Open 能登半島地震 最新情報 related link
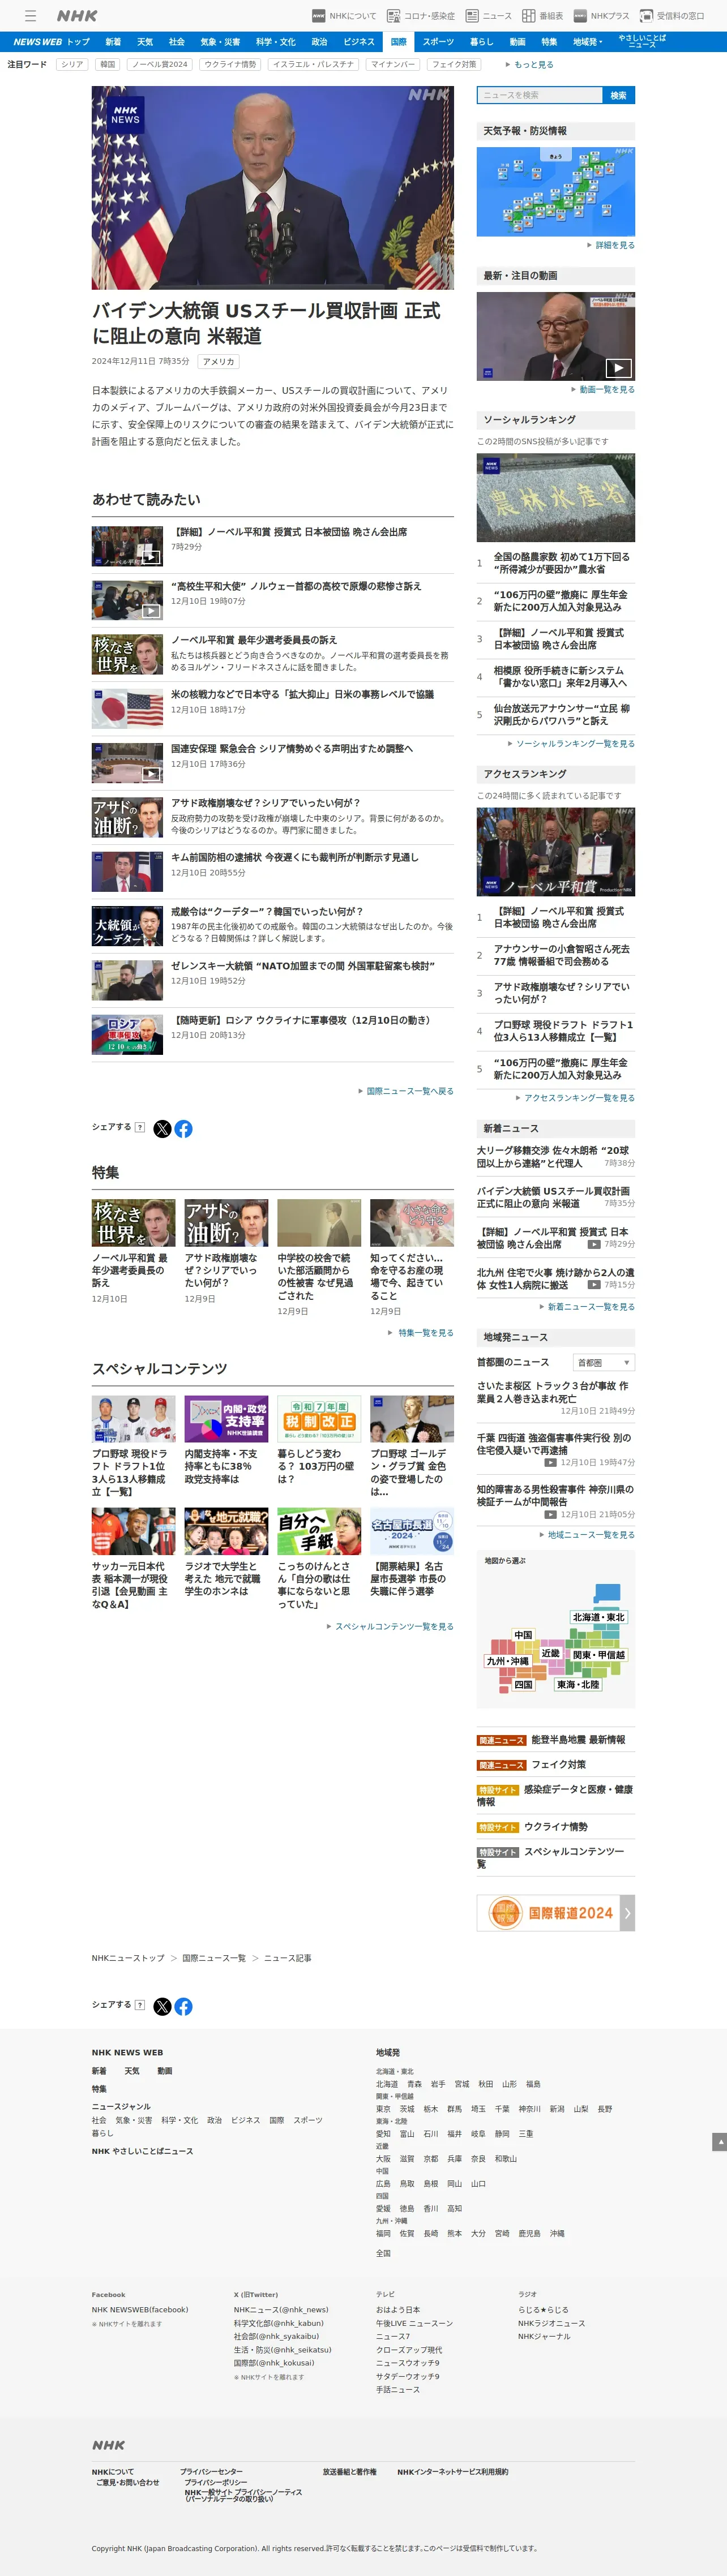This screenshot has height=2576, width=727. [578, 1740]
